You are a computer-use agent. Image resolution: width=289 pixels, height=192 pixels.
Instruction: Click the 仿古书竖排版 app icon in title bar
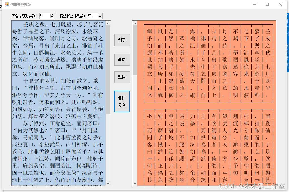point(7,4)
